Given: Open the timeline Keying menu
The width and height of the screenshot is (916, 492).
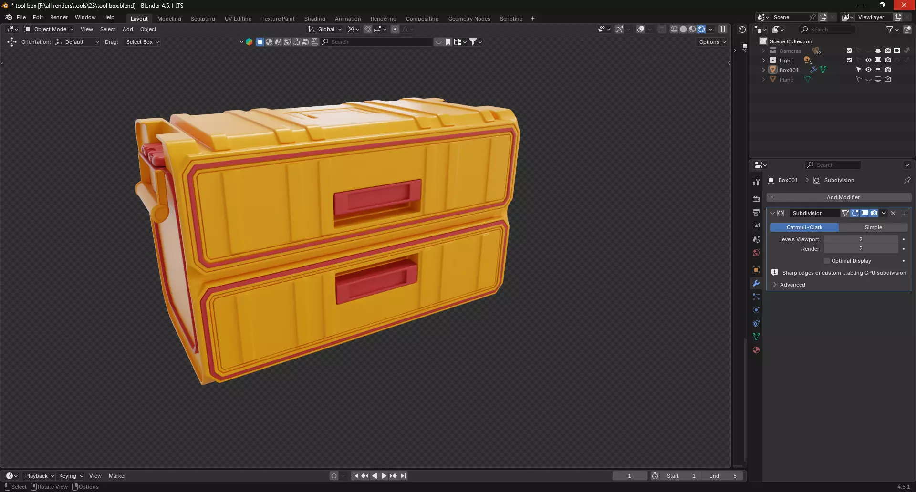Looking at the screenshot, I should coord(71,476).
